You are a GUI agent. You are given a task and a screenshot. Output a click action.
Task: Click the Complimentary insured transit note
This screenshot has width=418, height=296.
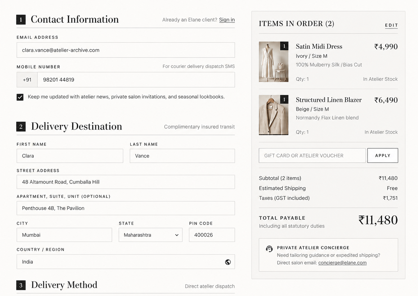(x=199, y=127)
